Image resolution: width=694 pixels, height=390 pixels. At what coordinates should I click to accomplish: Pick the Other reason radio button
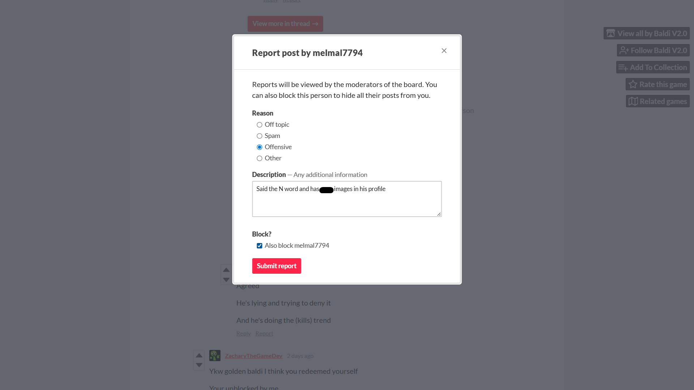pos(260,159)
